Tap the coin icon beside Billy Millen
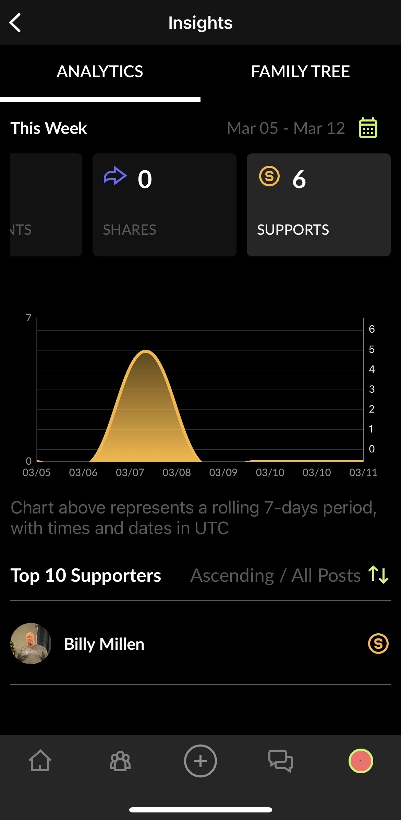Screen dimensions: 401x820 pos(378,644)
